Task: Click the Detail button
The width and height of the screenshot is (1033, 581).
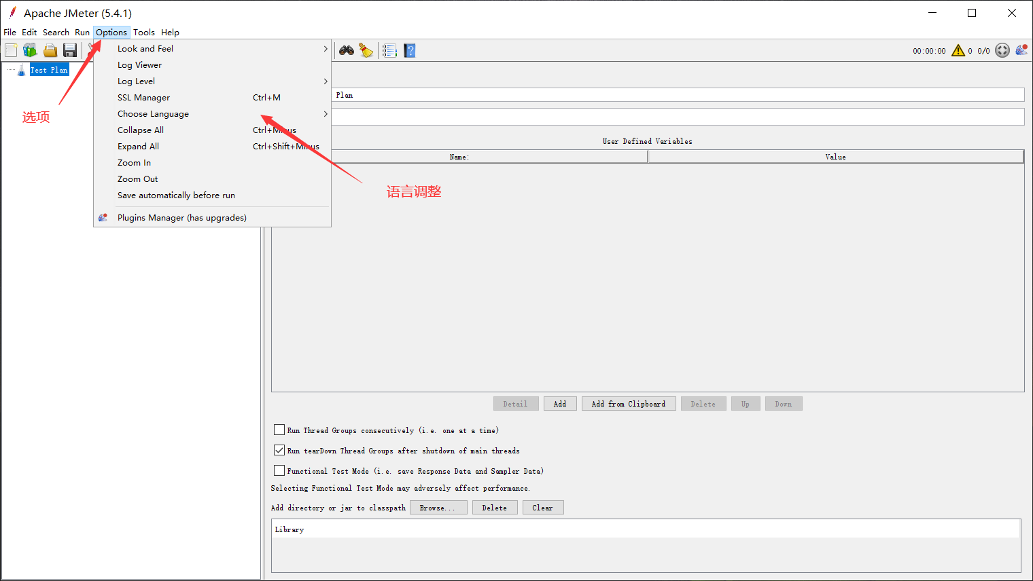Action: pyautogui.click(x=516, y=404)
